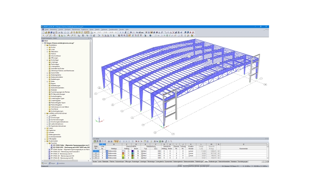Image resolution: width=310 pixels, height=193 pixels.
Task: Toggle the HLINIEN guidelines button
Action: pos(203,166)
